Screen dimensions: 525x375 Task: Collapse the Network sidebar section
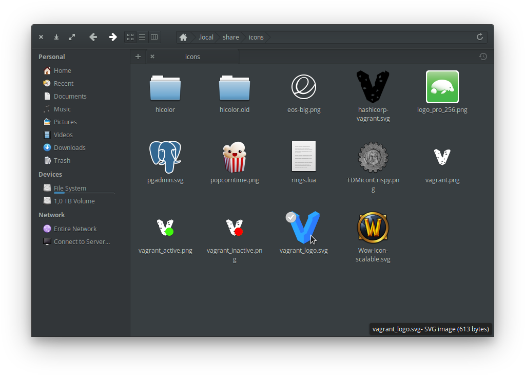(x=51, y=215)
